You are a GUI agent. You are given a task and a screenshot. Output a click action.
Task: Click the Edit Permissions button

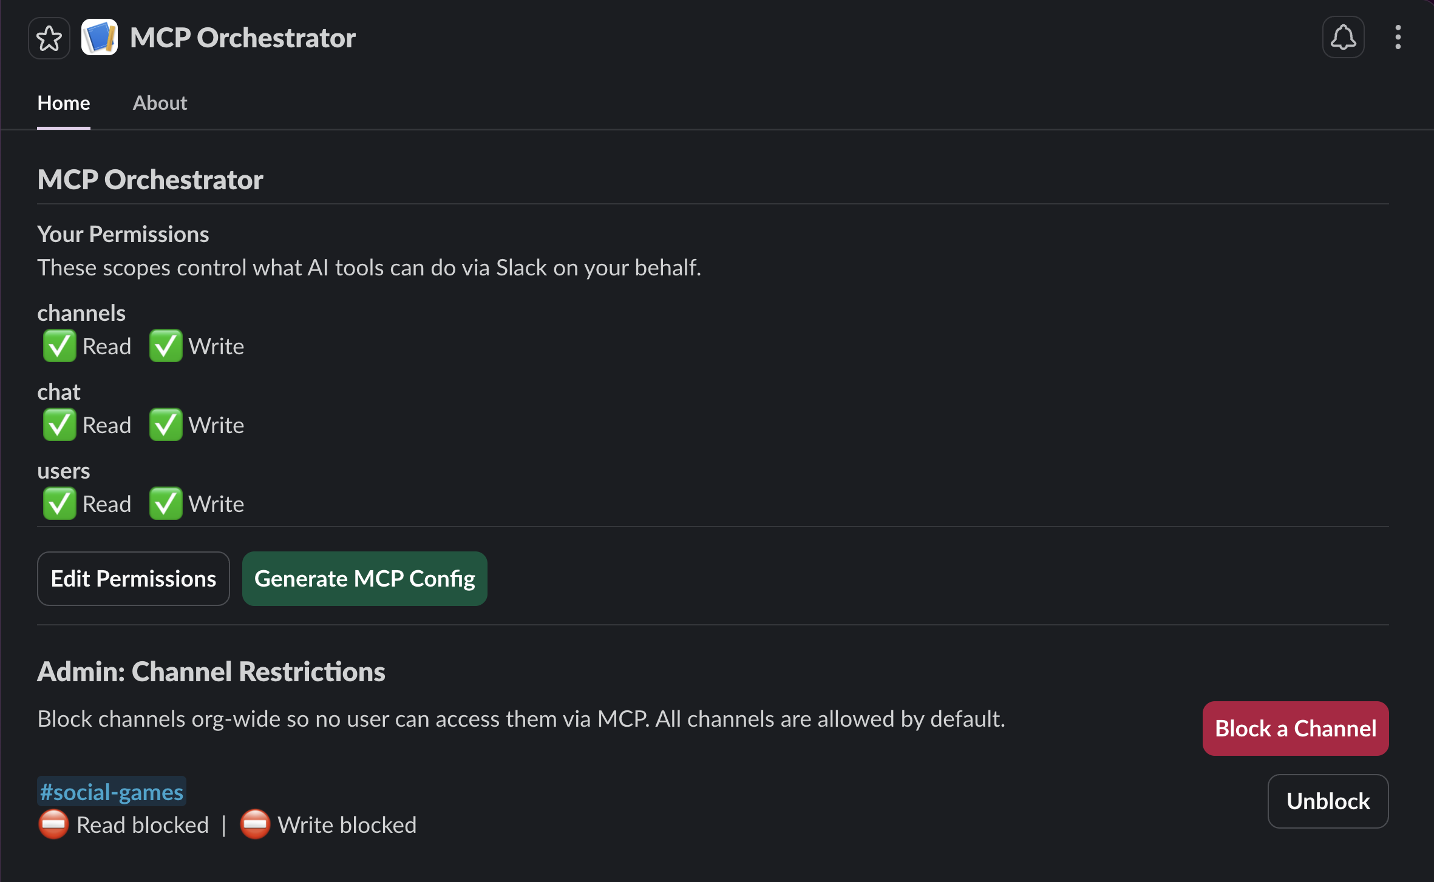pos(133,578)
